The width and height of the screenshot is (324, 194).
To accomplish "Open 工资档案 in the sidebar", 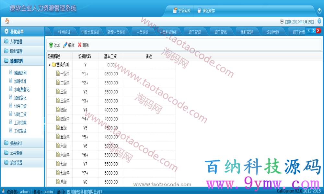I will pyautogui.click(x=20, y=123).
